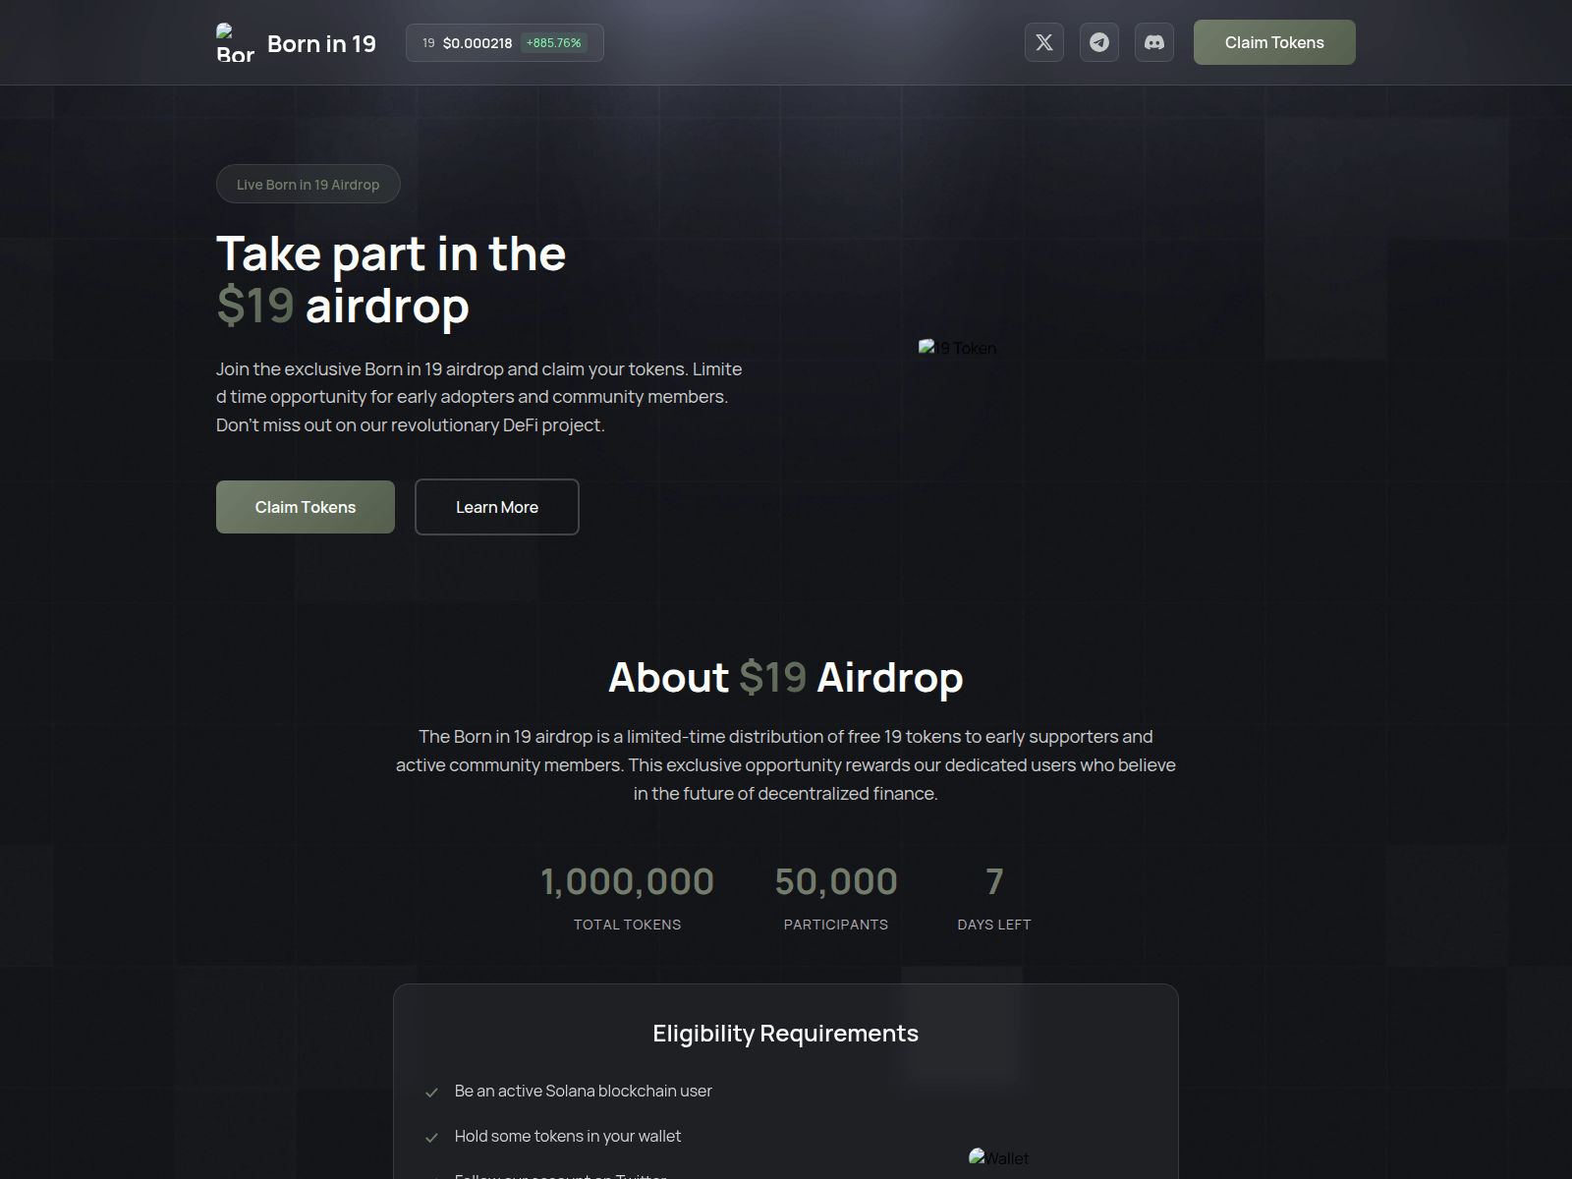The height and width of the screenshot is (1179, 1572).
Task: Click the +885.76% price change badge
Action: tap(553, 43)
